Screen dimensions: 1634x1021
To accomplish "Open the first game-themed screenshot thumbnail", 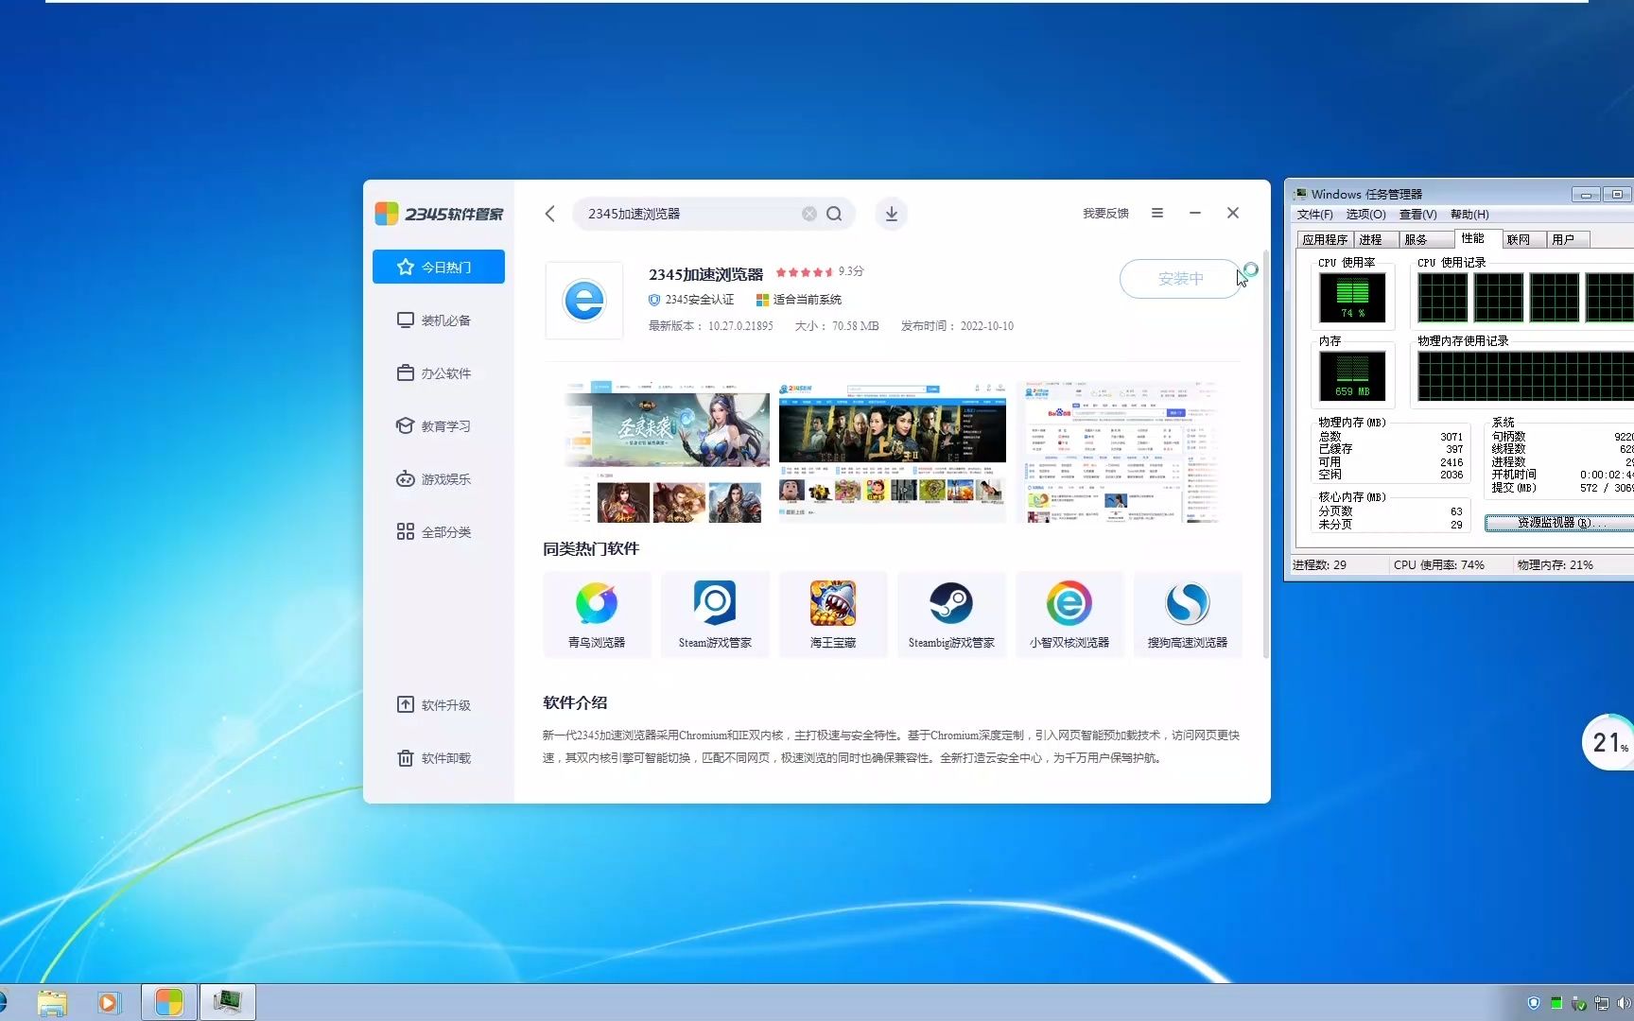I will [666, 453].
